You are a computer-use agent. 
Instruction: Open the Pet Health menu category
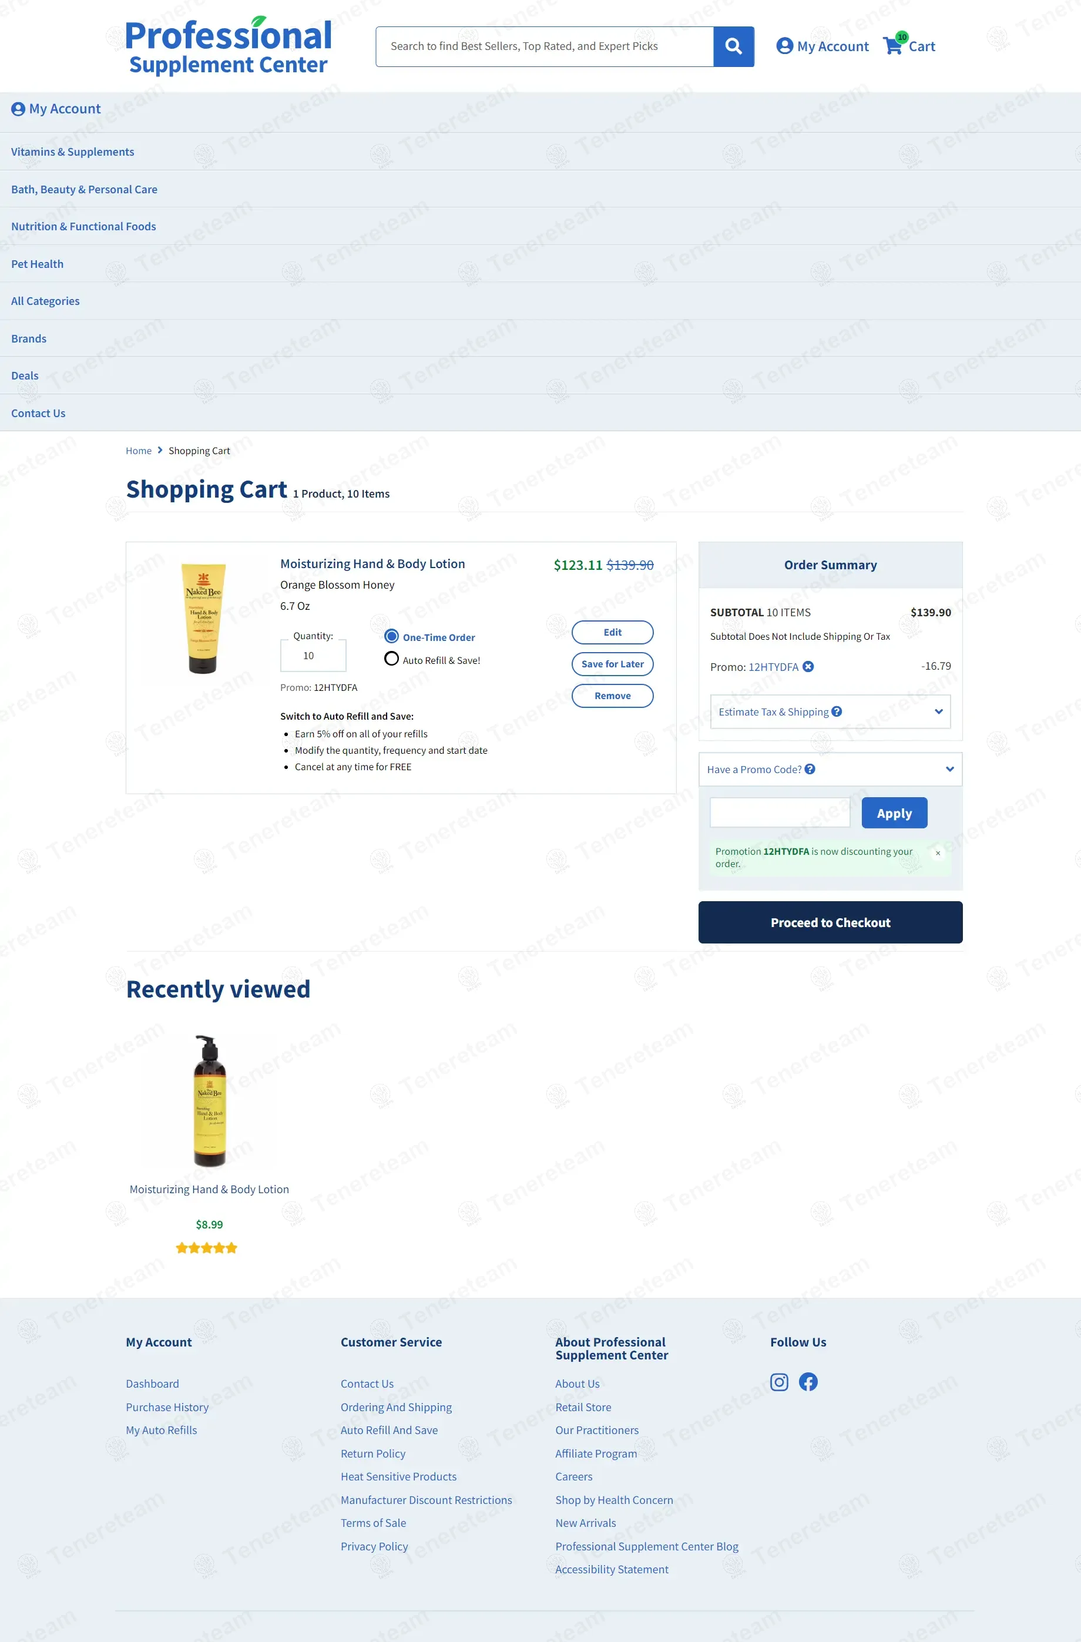[x=37, y=264]
